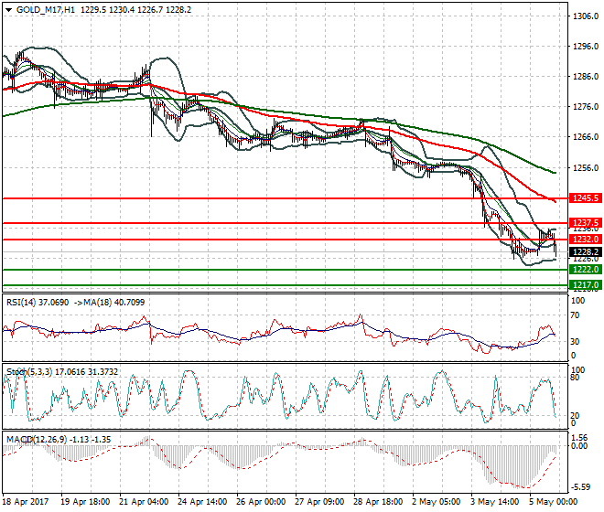Image resolution: width=604 pixels, height=512 pixels.
Task: Click the 1296.0 price axis label
Action: [x=586, y=47]
